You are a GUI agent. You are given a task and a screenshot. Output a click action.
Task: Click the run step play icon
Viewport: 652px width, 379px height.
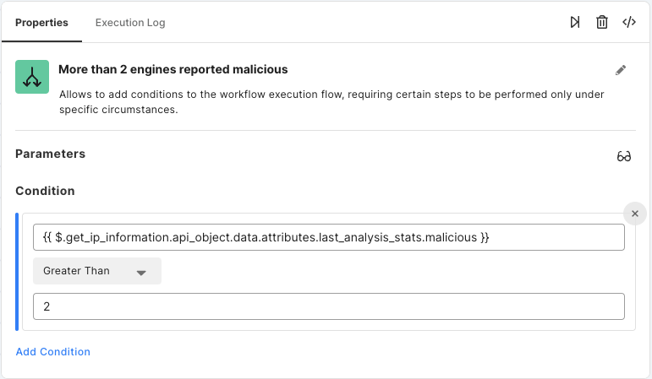pyautogui.click(x=575, y=22)
